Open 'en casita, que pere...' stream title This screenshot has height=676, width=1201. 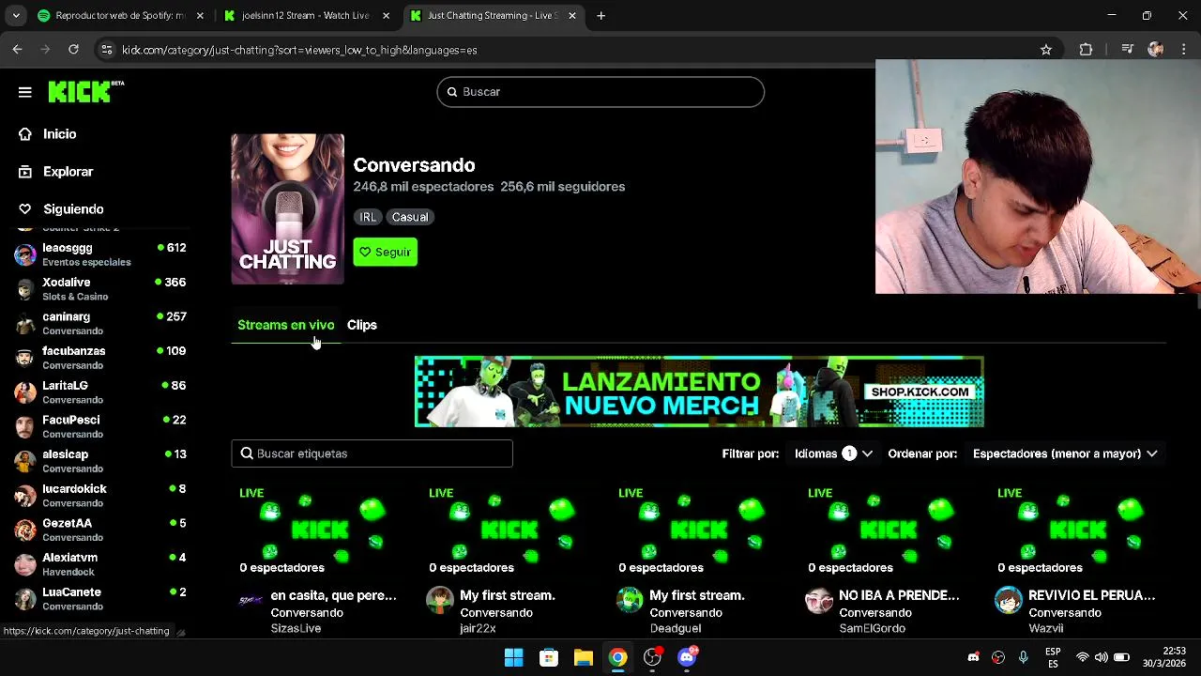pos(333,595)
